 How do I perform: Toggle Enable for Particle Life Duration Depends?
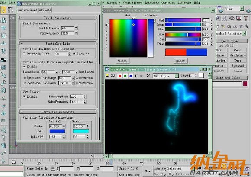(x=24, y=66)
